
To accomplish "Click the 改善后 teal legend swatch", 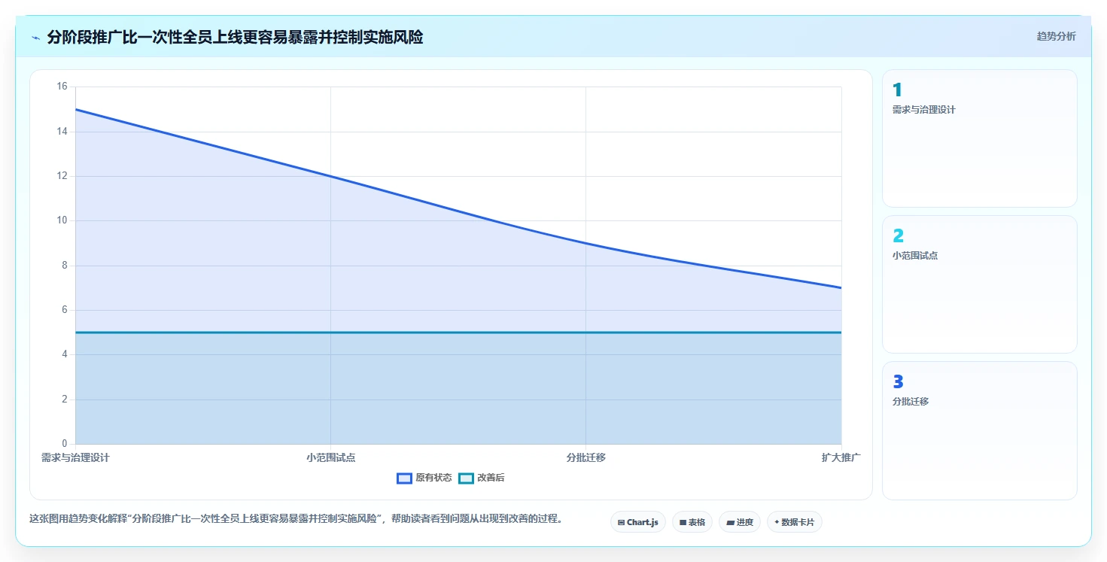I will click(x=466, y=478).
